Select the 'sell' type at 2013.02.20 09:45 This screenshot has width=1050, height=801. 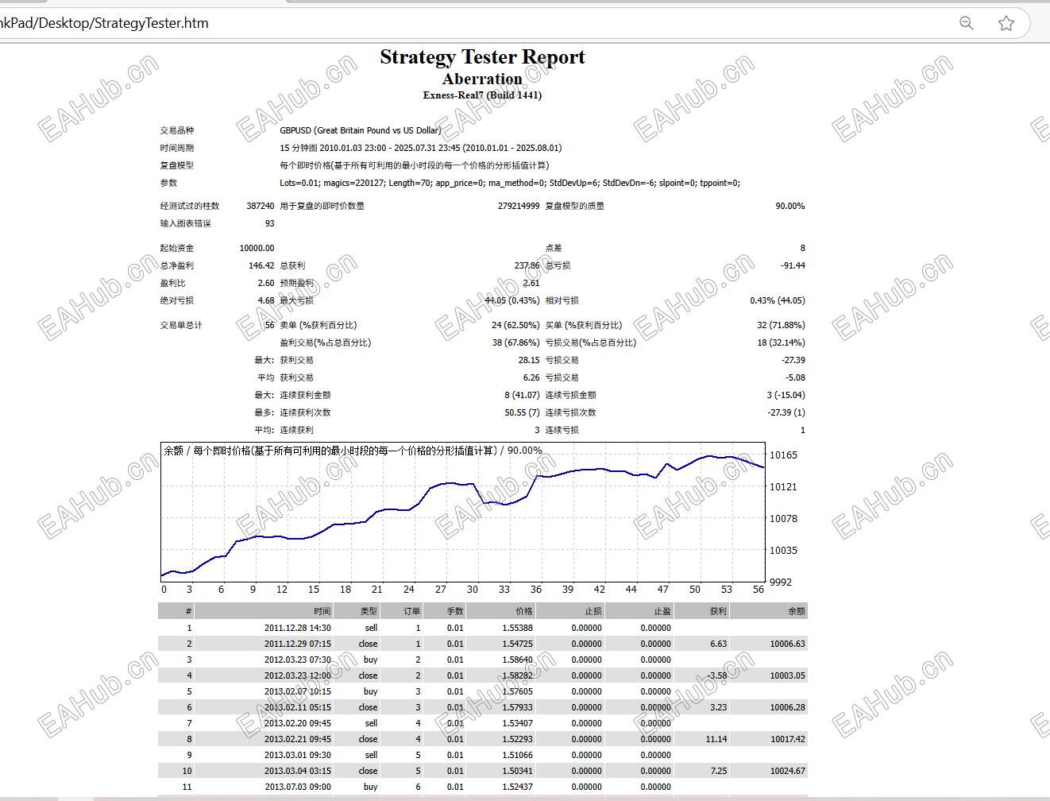[371, 723]
